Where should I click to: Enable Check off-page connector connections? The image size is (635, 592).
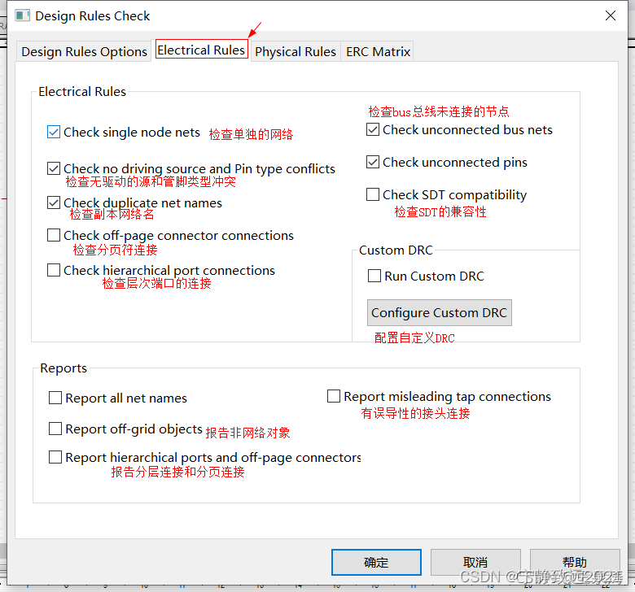tap(54, 236)
